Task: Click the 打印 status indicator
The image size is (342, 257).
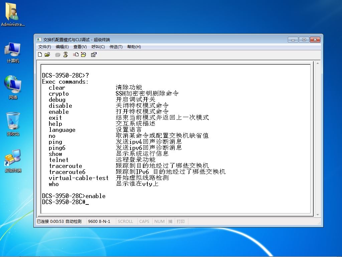Action: click(x=181, y=222)
